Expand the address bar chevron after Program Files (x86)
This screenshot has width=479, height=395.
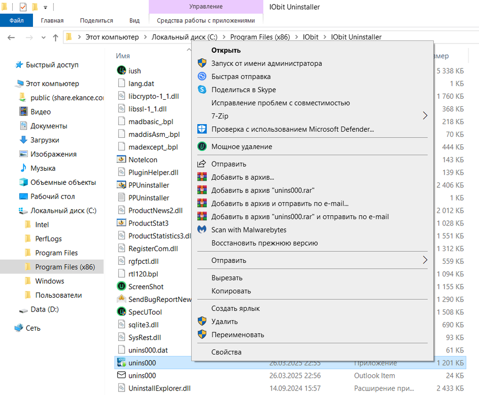[x=296, y=37]
